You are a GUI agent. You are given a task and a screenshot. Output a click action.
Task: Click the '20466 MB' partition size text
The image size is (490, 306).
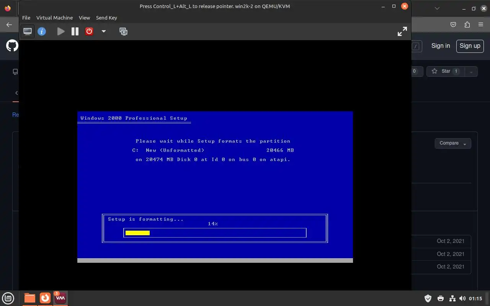pyautogui.click(x=280, y=150)
